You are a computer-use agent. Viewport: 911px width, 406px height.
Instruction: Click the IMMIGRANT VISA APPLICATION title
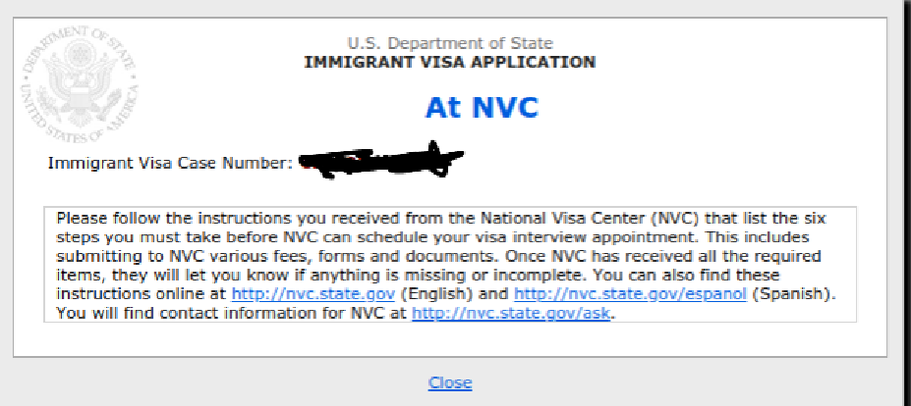450,62
